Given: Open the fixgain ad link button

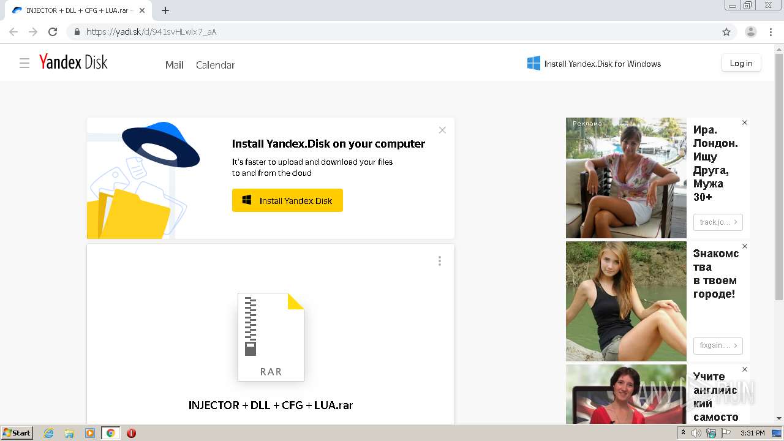Looking at the screenshot, I should (718, 345).
